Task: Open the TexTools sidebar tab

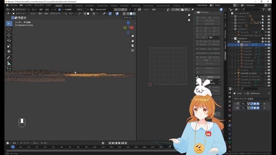Action: pyautogui.click(x=225, y=56)
